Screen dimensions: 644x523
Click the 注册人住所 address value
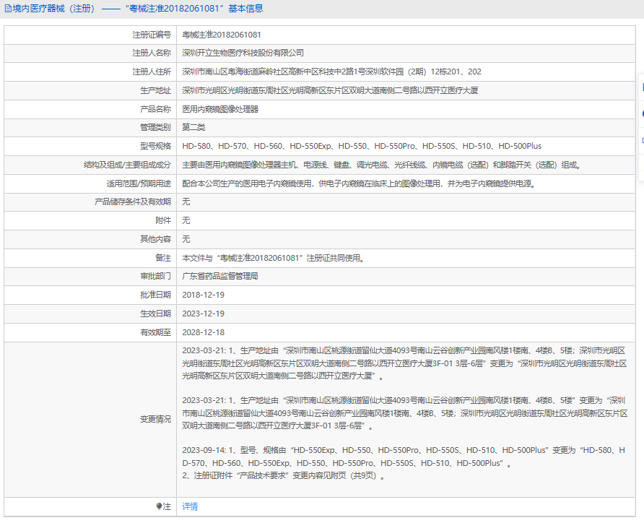[331, 72]
